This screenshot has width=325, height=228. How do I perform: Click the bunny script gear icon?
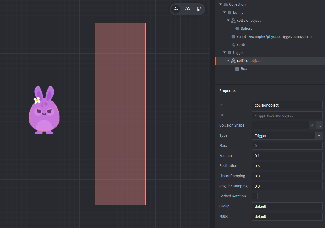pos(233,37)
